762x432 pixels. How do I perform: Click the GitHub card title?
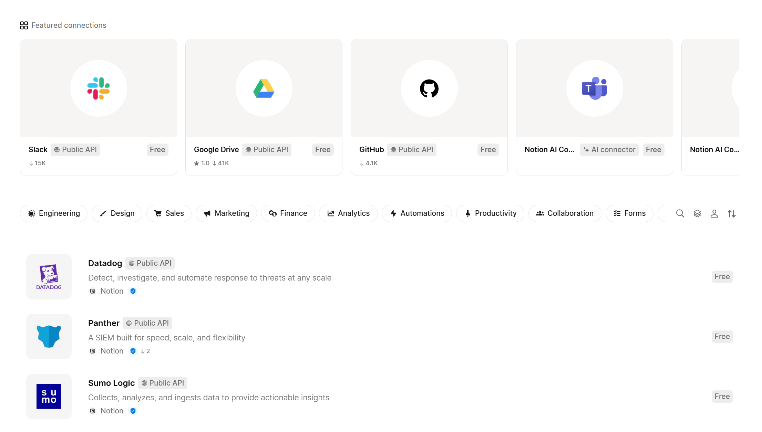coord(371,150)
